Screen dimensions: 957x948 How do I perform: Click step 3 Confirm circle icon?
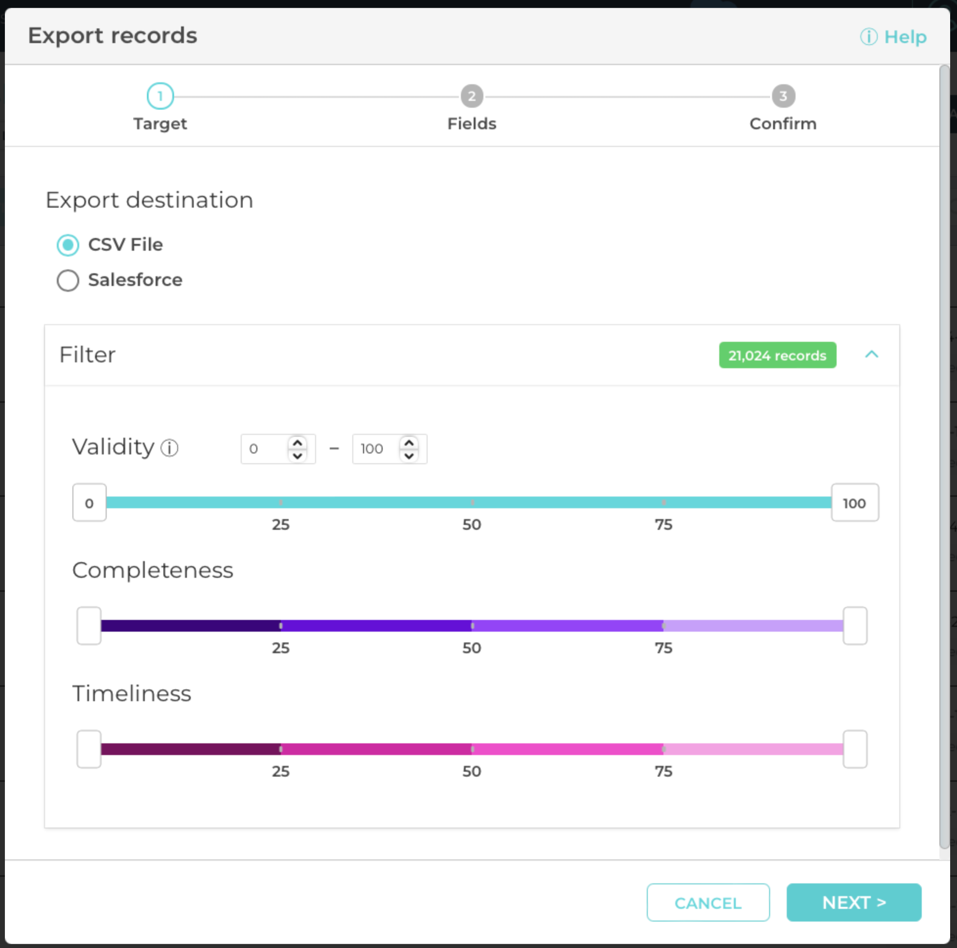[783, 96]
